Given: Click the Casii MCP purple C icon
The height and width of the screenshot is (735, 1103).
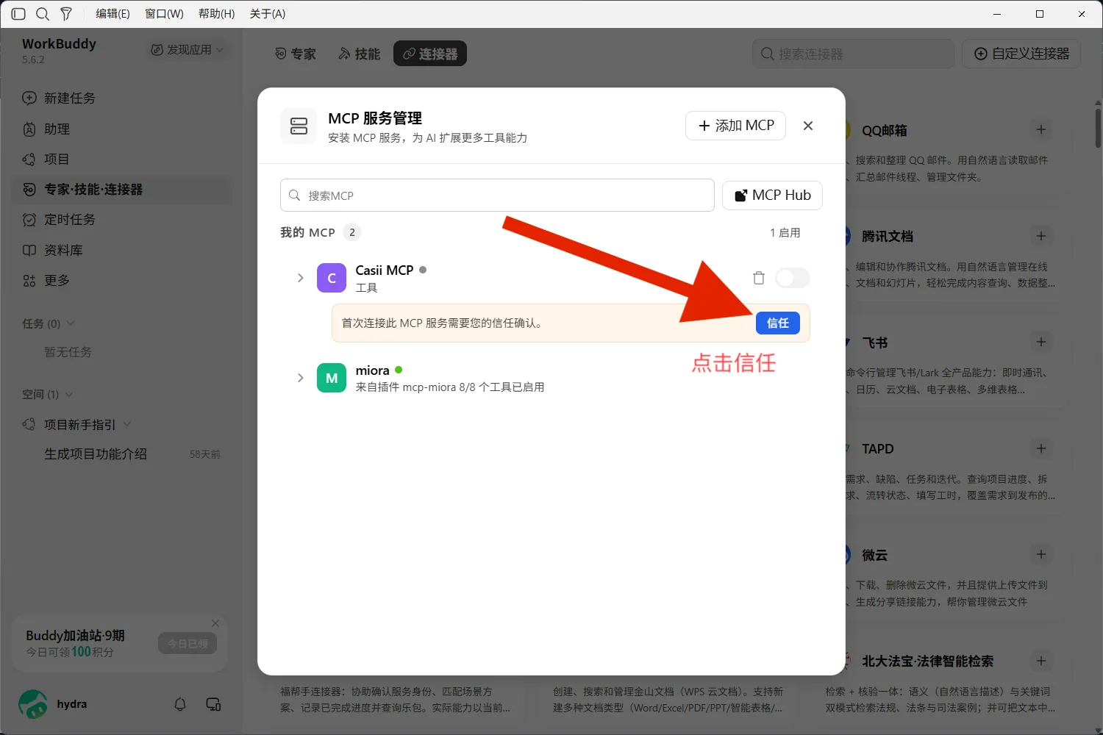Looking at the screenshot, I should pos(332,278).
